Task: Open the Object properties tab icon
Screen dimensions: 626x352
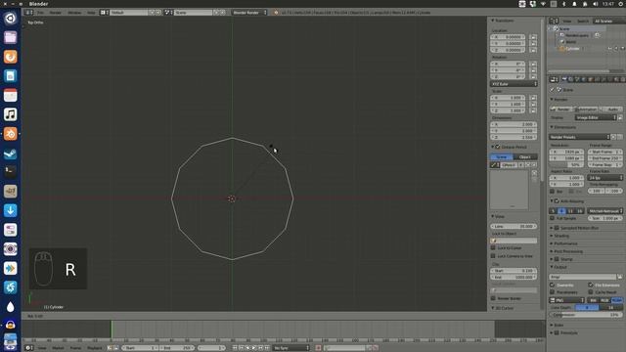Action: pos(591,79)
